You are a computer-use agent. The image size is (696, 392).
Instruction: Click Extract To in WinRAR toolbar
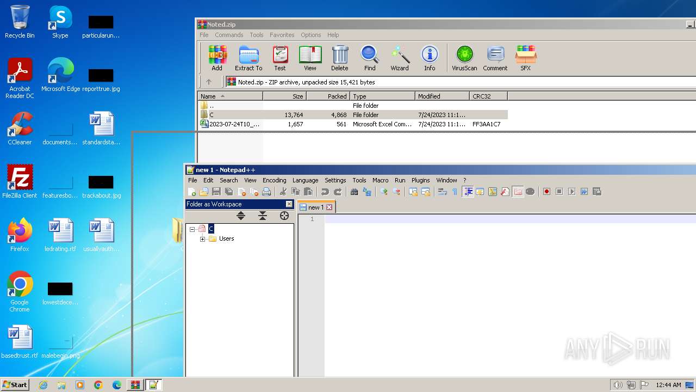(x=248, y=58)
